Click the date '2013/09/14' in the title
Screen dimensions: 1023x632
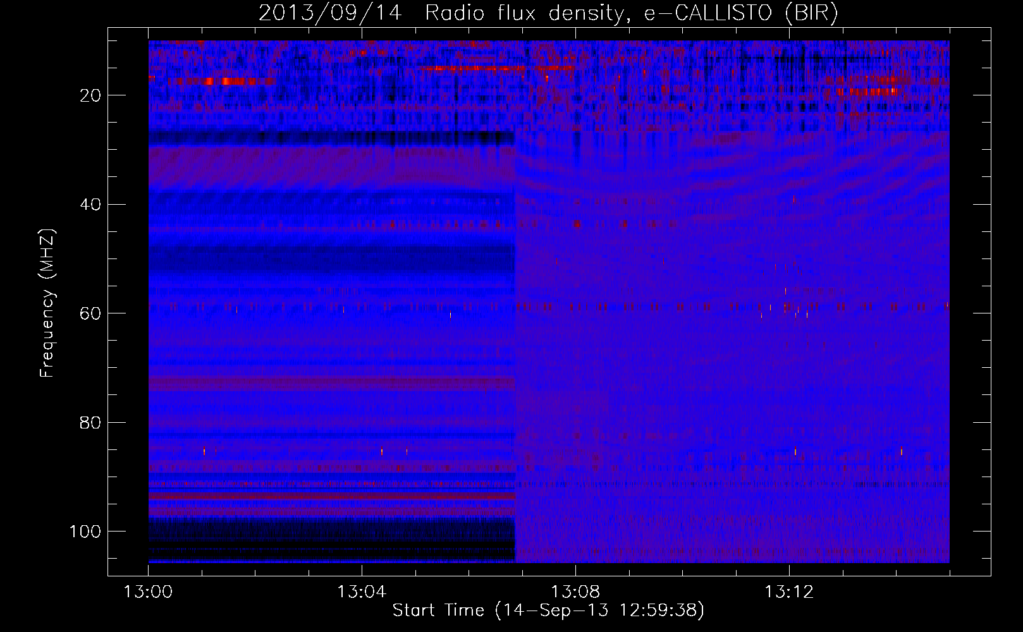(x=330, y=13)
